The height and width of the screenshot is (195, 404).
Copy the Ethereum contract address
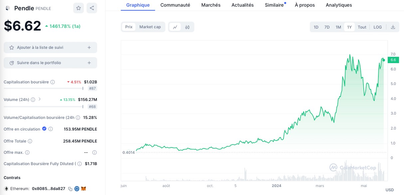coord(70,189)
